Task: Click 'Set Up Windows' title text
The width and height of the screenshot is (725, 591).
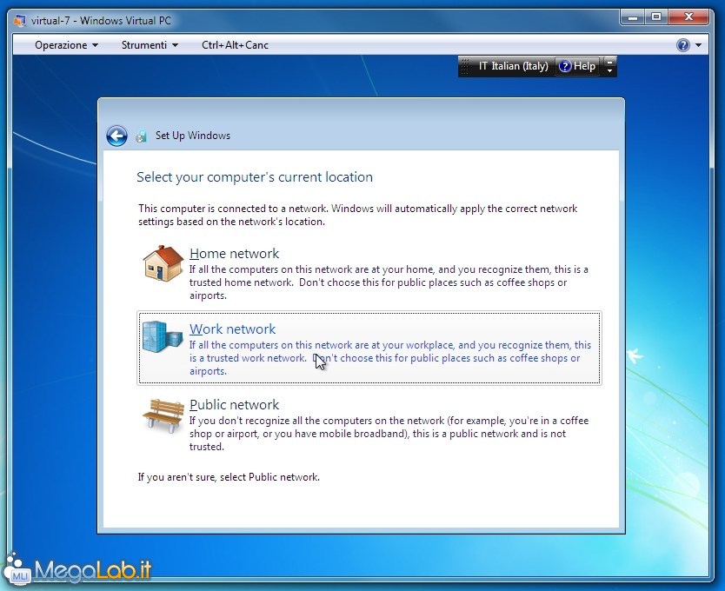Action: coord(193,136)
